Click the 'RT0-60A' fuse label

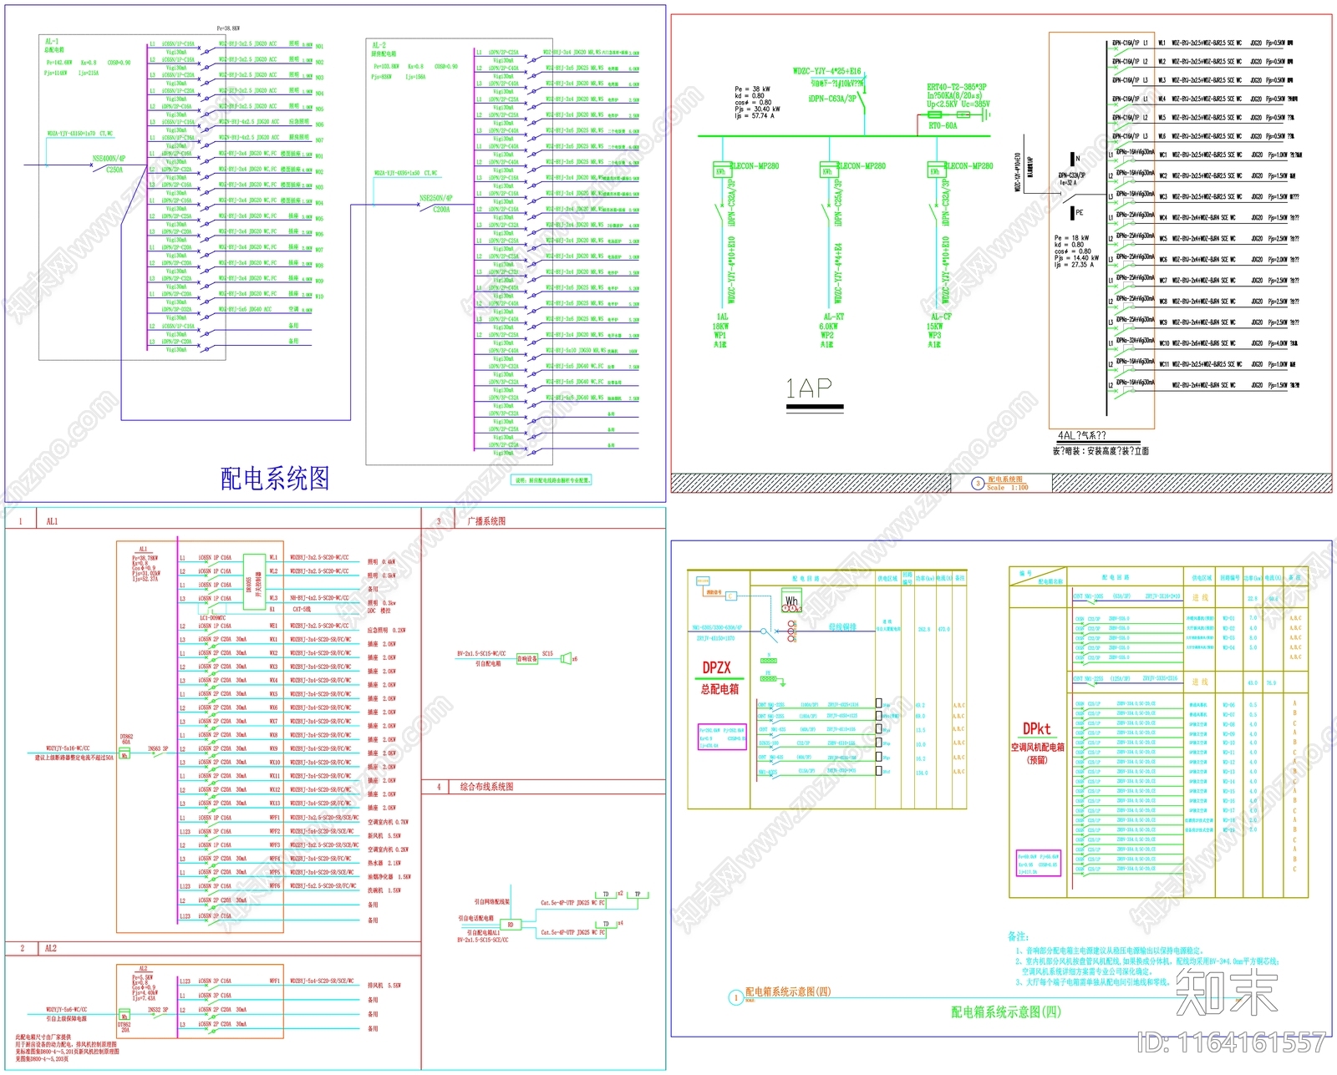tap(943, 126)
